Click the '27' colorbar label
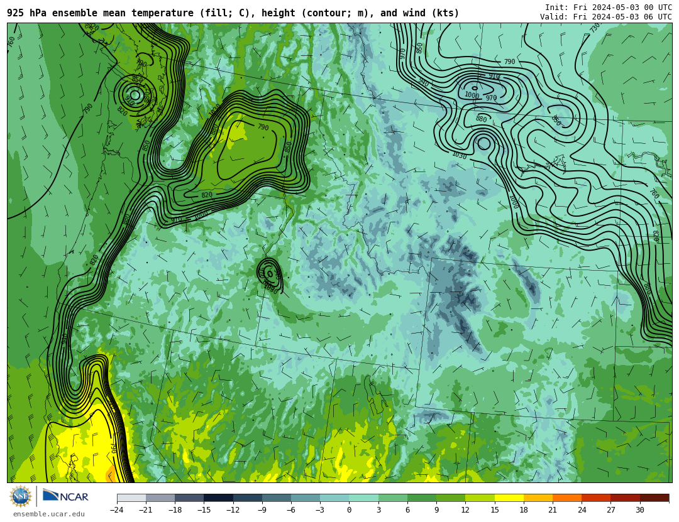Viewport: 679px width, 522px height. (x=610, y=510)
